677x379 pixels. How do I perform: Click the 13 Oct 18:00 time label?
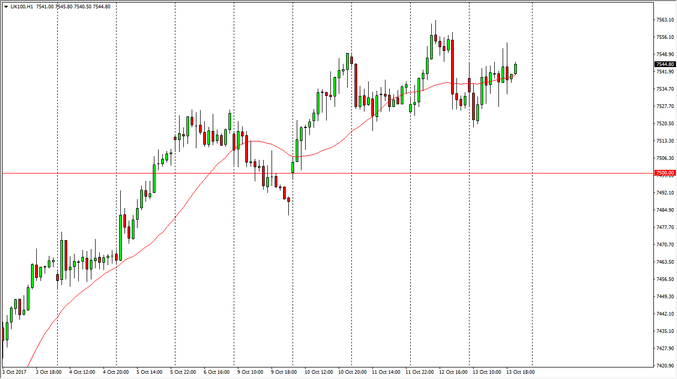(519, 372)
